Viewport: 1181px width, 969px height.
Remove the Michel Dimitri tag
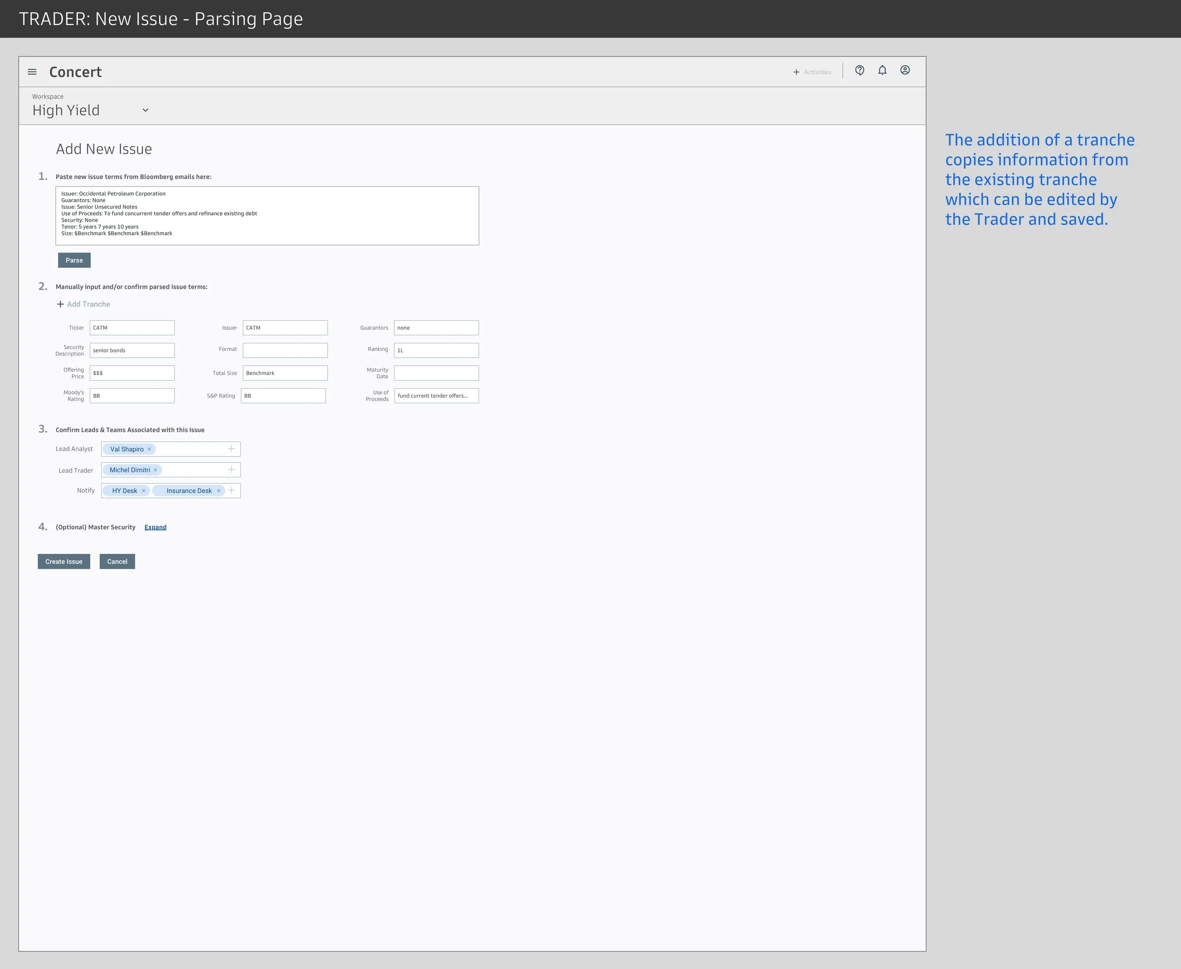pos(155,470)
